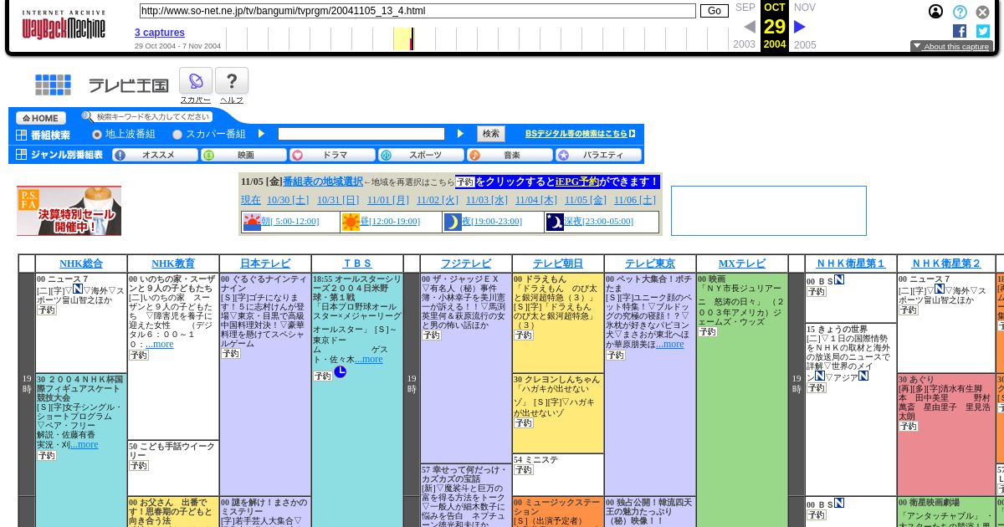Open 番組表の地域選択 link
The width and height of the screenshot is (1004, 527).
323,182
